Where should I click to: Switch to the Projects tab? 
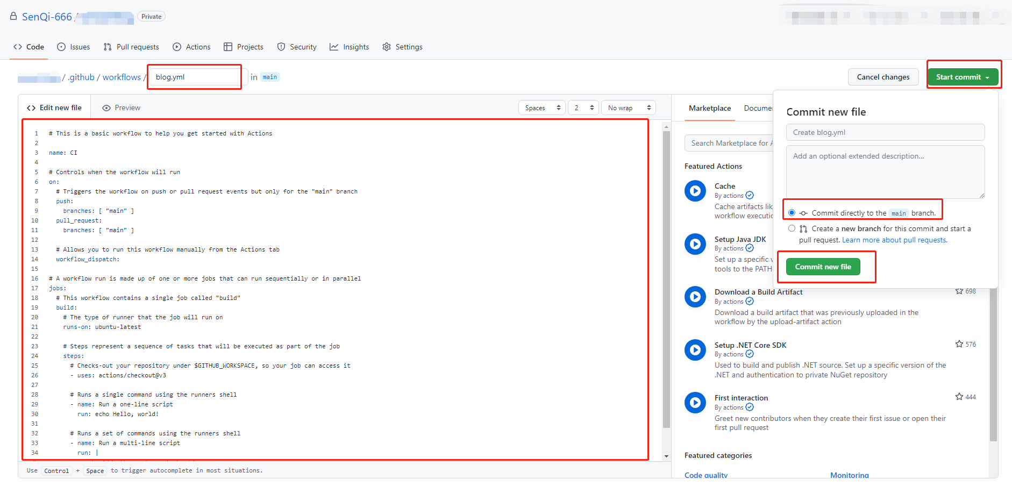[x=244, y=47]
